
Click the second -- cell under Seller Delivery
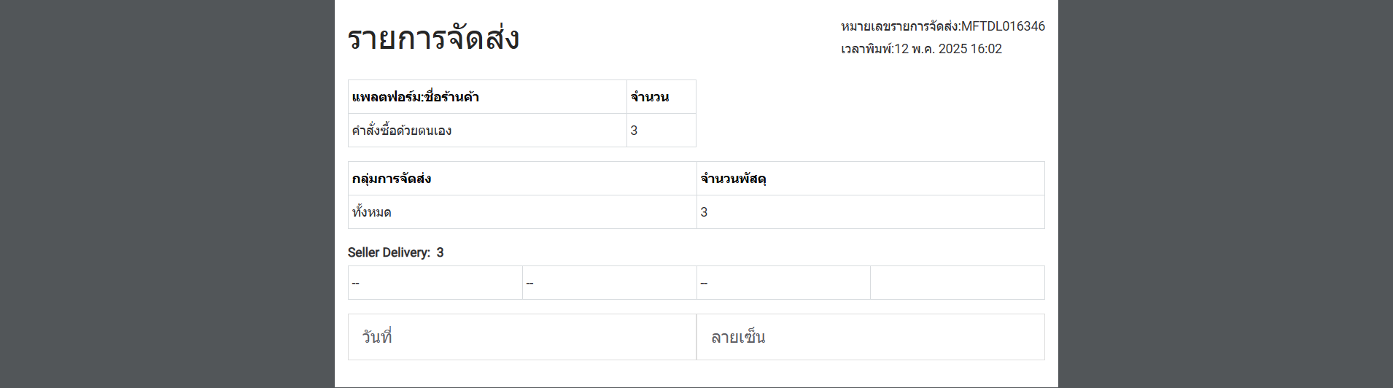pyautogui.click(x=610, y=283)
